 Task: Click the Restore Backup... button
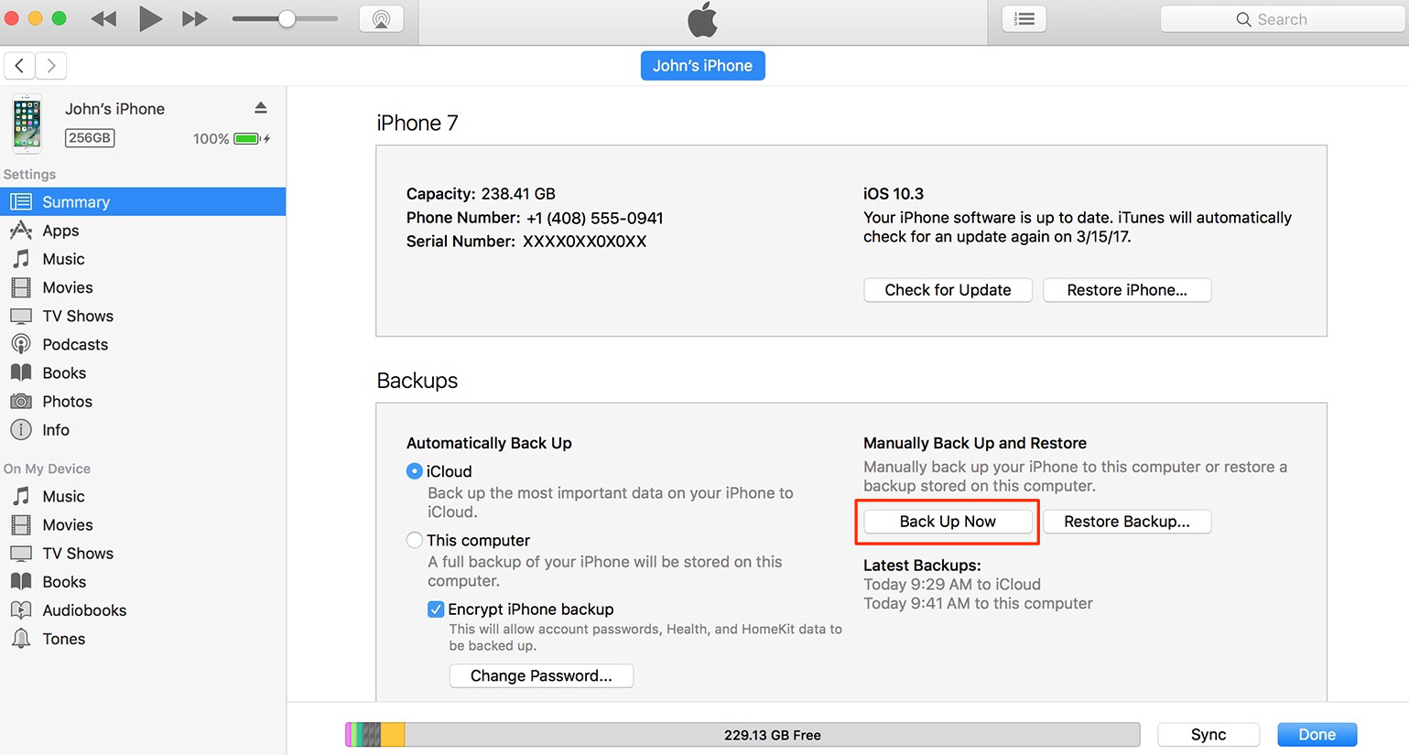[x=1127, y=522]
